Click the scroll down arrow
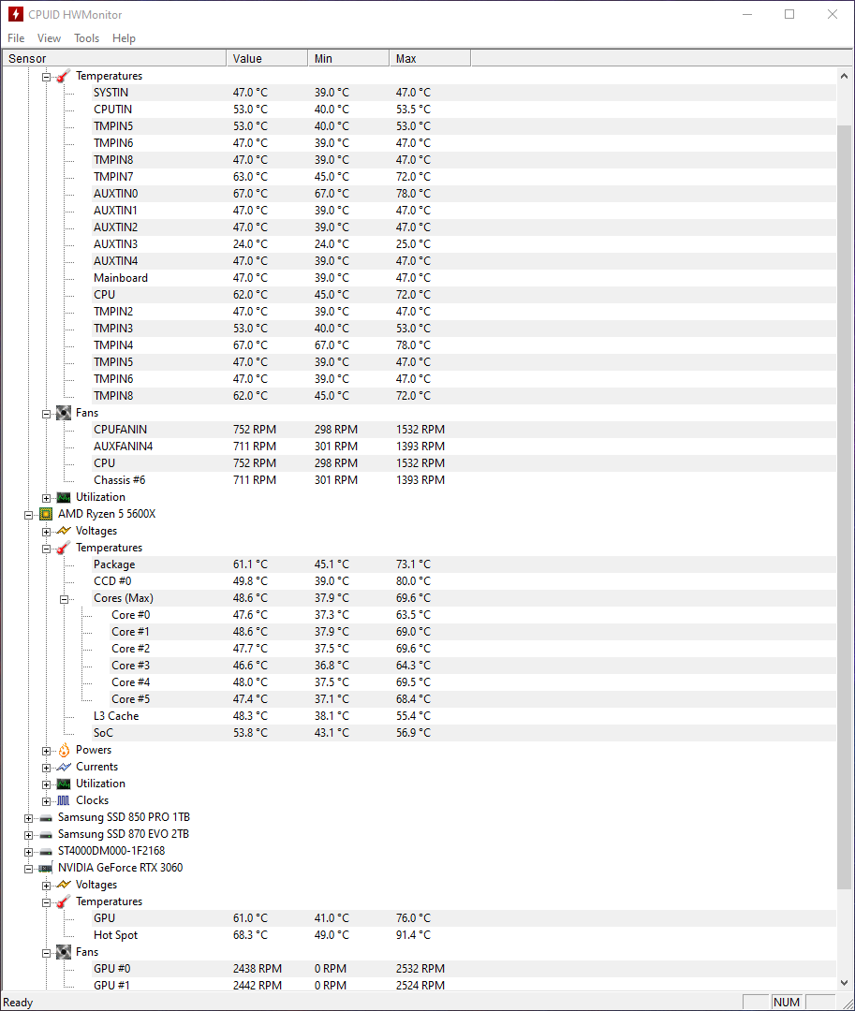The height and width of the screenshot is (1011, 855). 844,983
